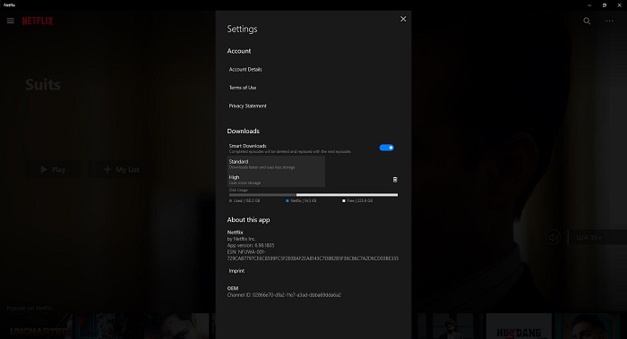This screenshot has width=627, height=339.
Task: Select the Standard video quality option
Action: [x=276, y=164]
